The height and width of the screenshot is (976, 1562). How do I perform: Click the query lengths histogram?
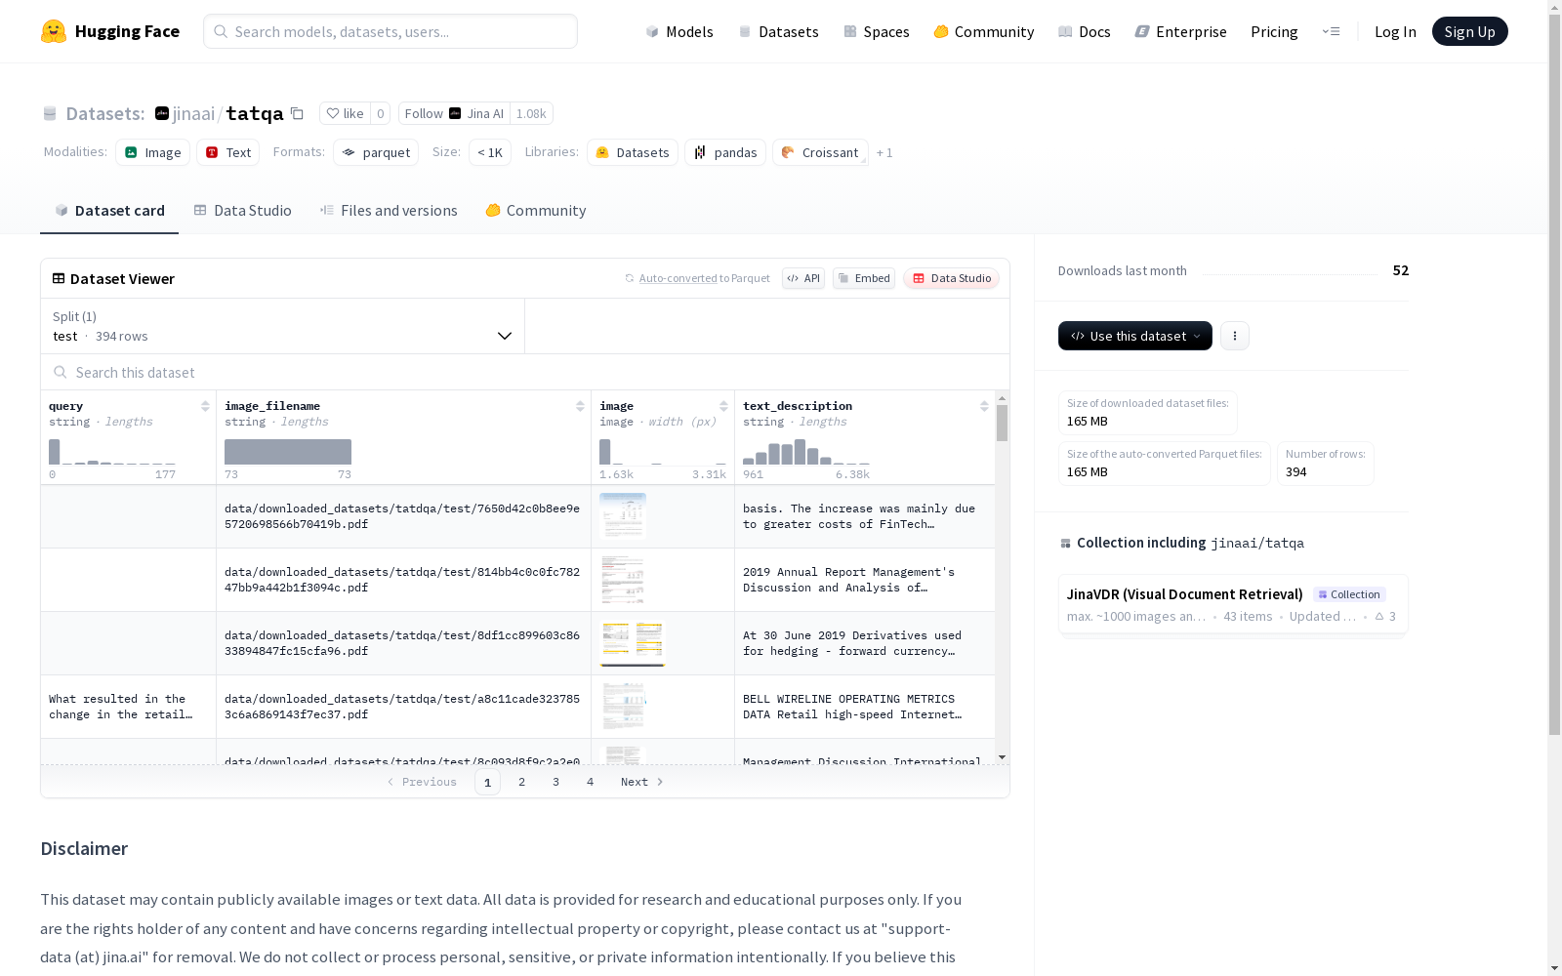112,452
